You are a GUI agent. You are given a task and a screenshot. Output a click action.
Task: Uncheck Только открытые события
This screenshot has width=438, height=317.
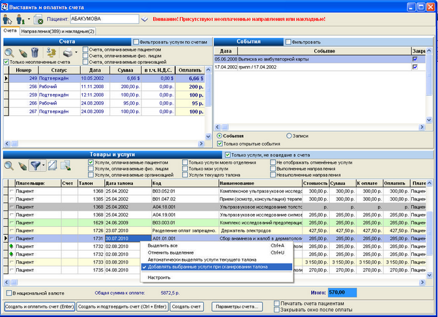[220, 143]
